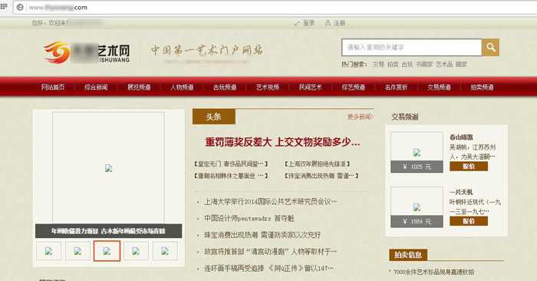Click the browser address bar

[x=274, y=7]
